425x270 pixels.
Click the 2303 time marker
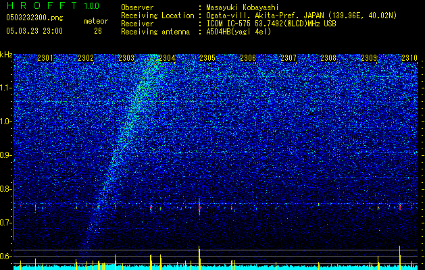tap(126, 57)
